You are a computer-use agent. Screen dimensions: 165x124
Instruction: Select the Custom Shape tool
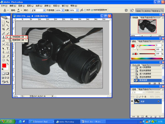[x=7, y=52]
